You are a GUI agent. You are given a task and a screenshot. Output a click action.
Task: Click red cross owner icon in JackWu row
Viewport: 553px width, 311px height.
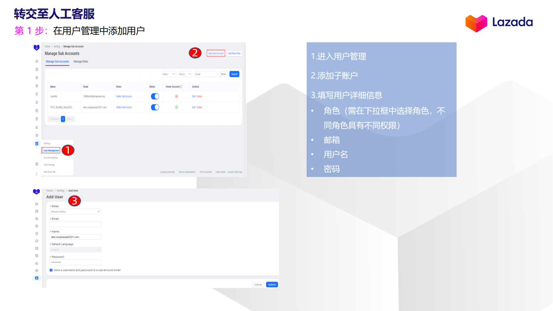pos(176,96)
